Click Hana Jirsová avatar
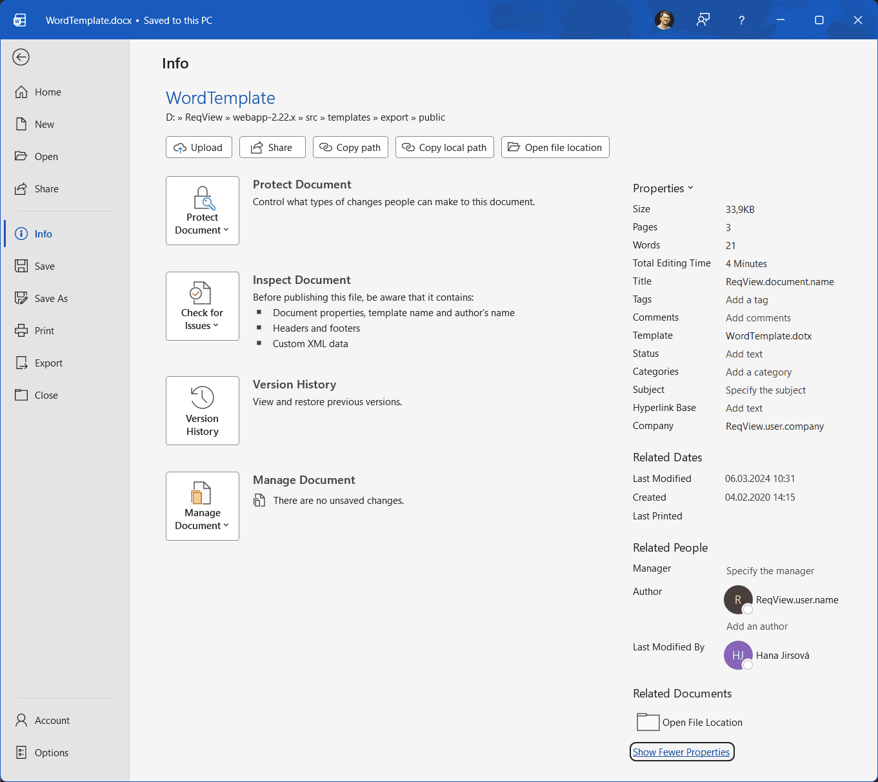878x782 pixels. click(x=738, y=656)
